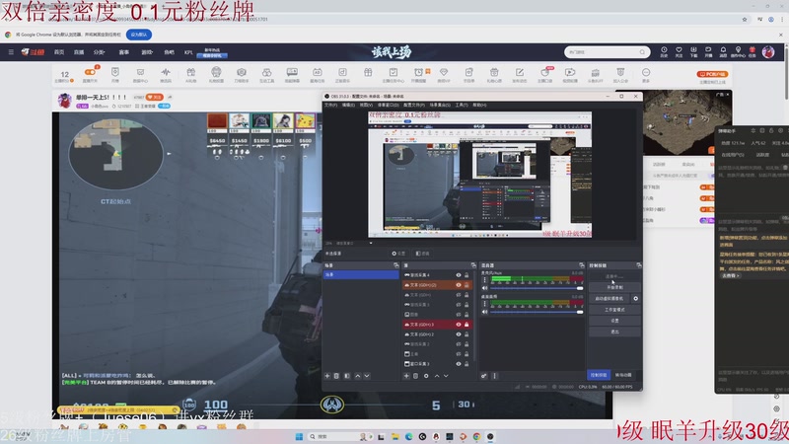The width and height of the screenshot is (789, 444).
Task: Pop out the OBS controls dock
Action: (x=638, y=265)
